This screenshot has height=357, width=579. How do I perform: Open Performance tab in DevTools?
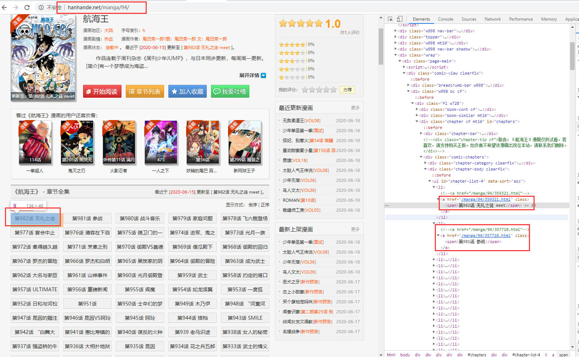point(521,19)
